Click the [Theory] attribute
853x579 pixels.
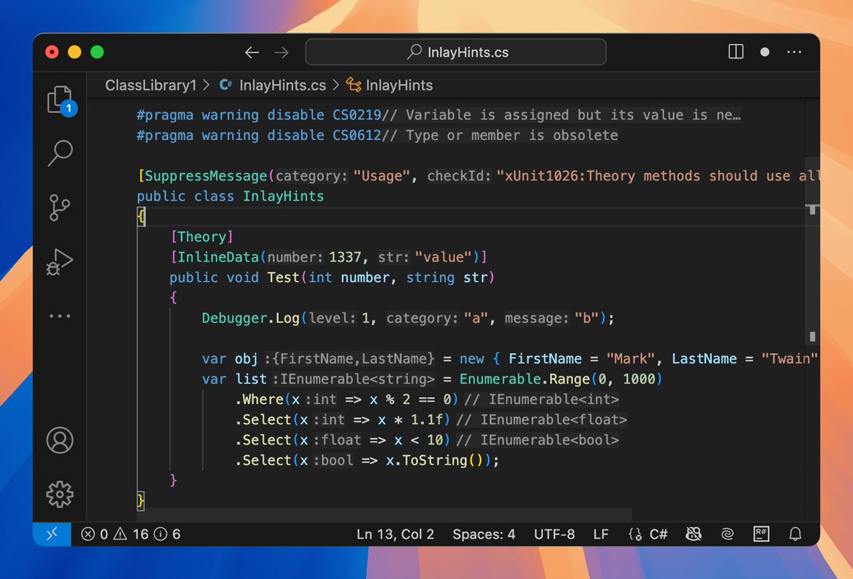(202, 237)
